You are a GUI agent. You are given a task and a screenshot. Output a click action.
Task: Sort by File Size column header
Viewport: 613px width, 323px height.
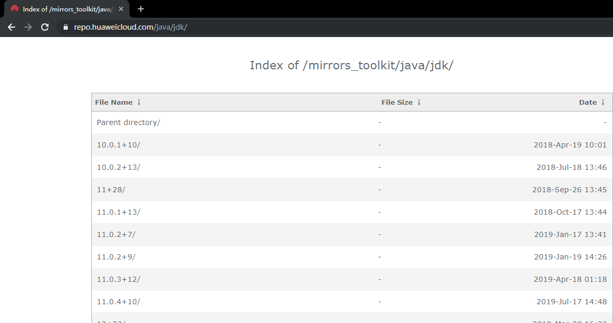coord(397,102)
